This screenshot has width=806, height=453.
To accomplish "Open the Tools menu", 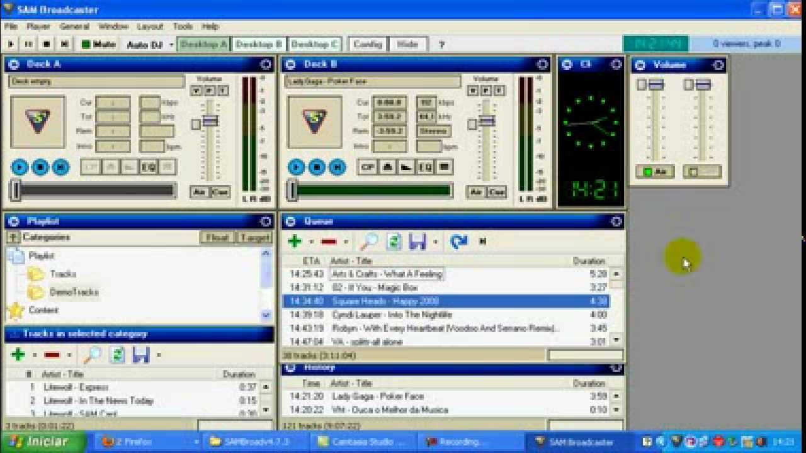I will (x=183, y=26).
